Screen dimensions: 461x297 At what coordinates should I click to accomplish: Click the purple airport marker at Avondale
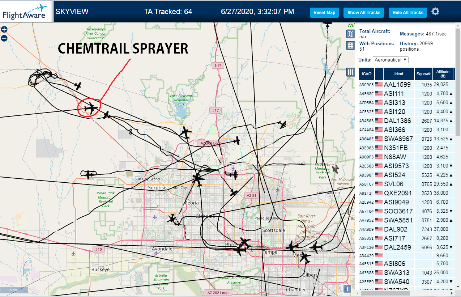pyautogui.click(x=156, y=253)
